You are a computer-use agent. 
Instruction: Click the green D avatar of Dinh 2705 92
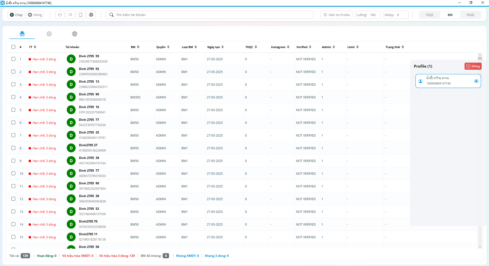click(71, 72)
